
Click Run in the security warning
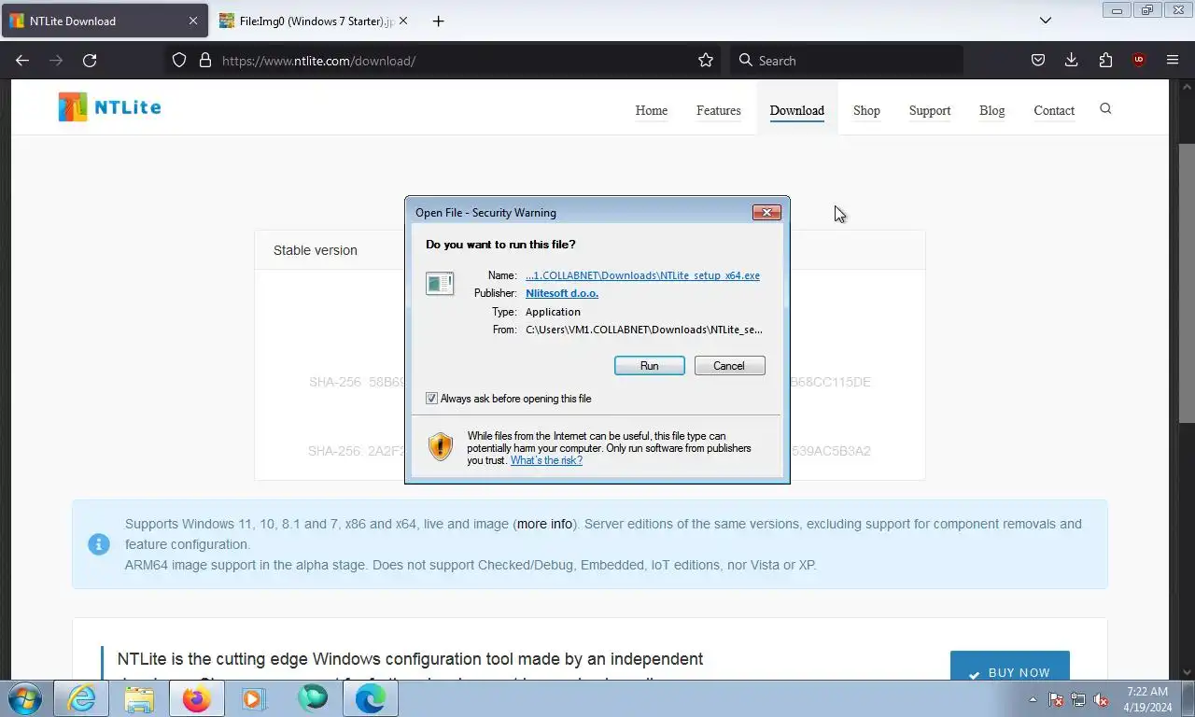(650, 366)
